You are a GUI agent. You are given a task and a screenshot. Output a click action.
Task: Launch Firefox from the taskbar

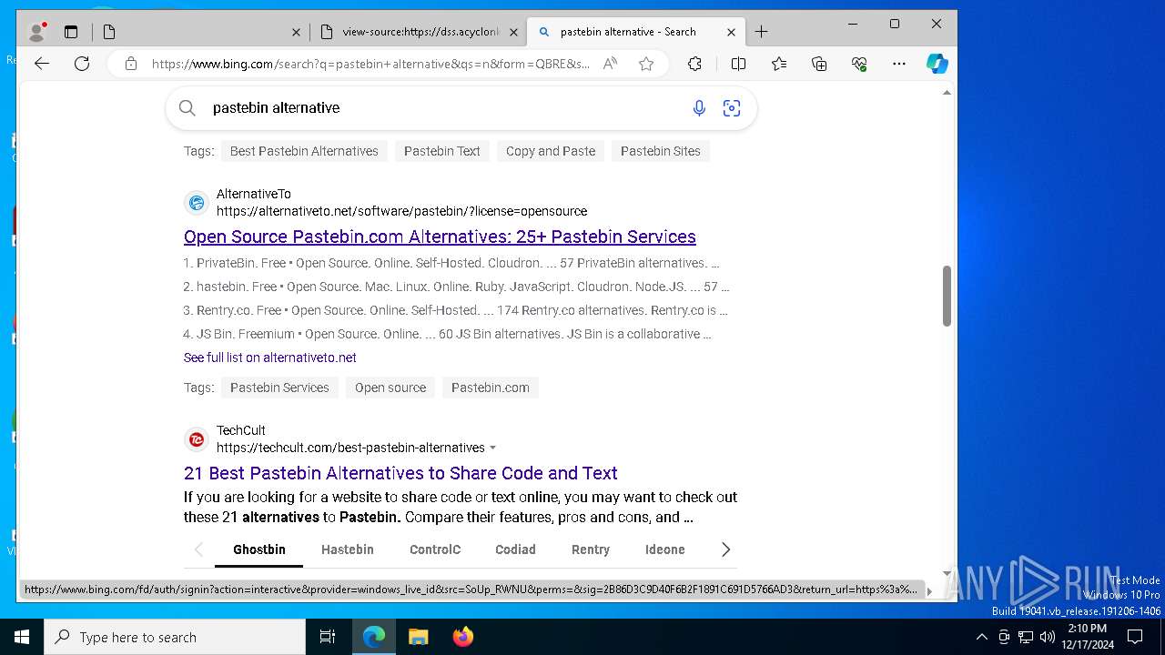[x=463, y=637]
